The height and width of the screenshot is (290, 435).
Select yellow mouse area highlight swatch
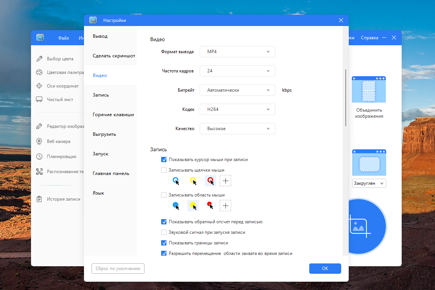tap(193, 206)
